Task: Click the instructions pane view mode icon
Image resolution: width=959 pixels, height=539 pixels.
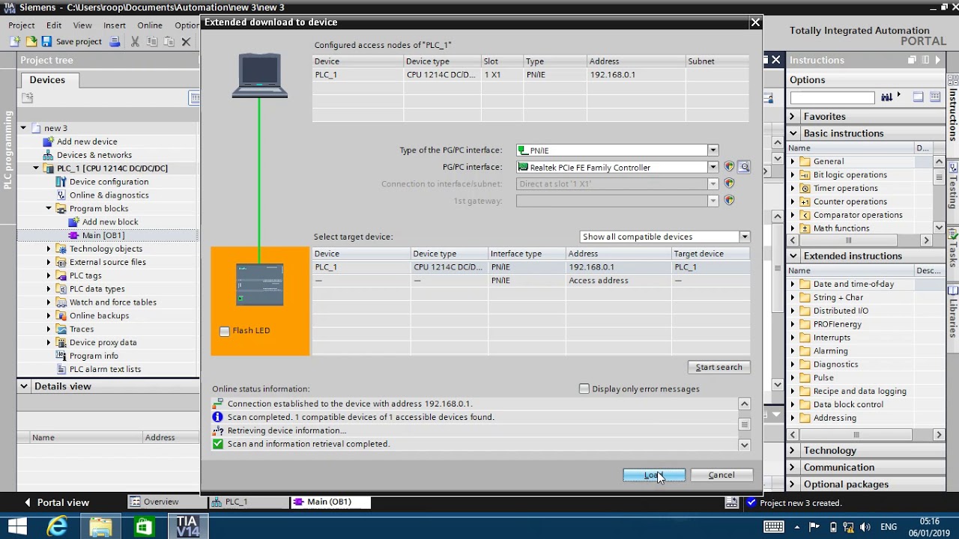Action: pos(919,97)
